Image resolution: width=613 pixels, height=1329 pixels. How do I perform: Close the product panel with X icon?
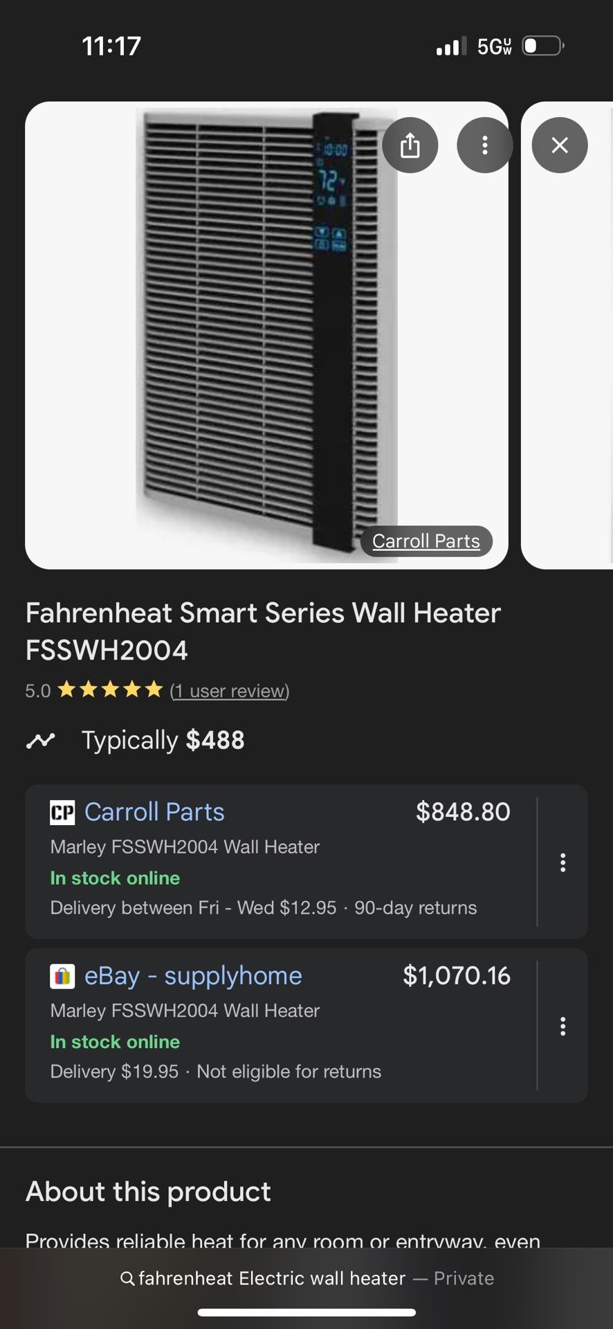point(560,145)
